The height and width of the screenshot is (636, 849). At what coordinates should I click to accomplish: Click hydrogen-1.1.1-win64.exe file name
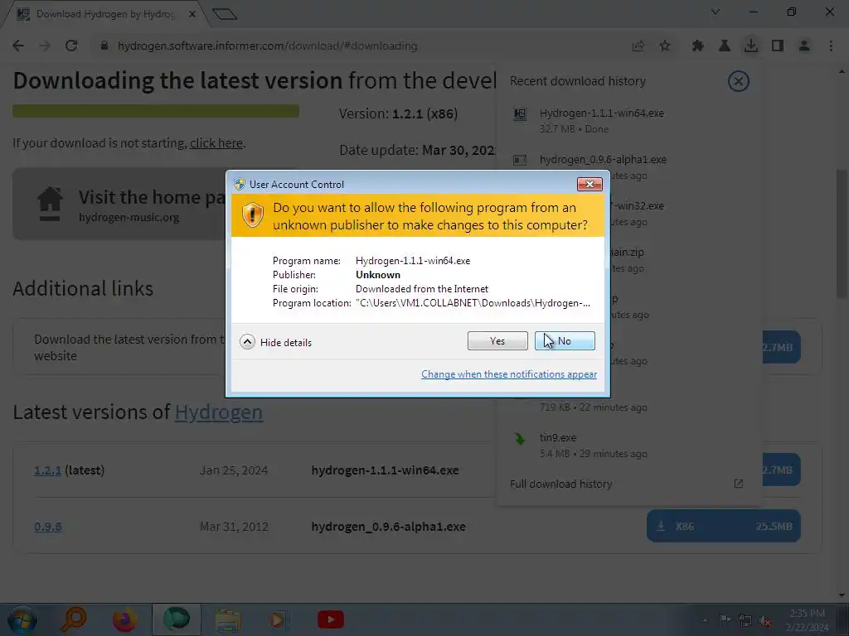[x=385, y=470]
